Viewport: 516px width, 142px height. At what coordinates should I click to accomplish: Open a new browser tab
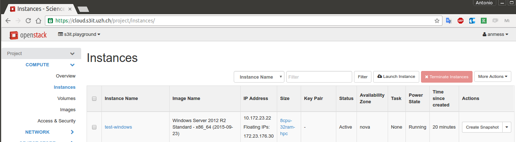point(83,9)
